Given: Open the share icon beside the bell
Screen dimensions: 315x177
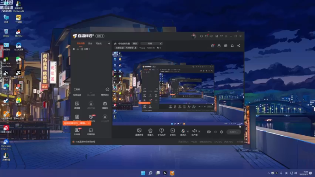Looking at the screenshot, I should [x=239, y=46].
